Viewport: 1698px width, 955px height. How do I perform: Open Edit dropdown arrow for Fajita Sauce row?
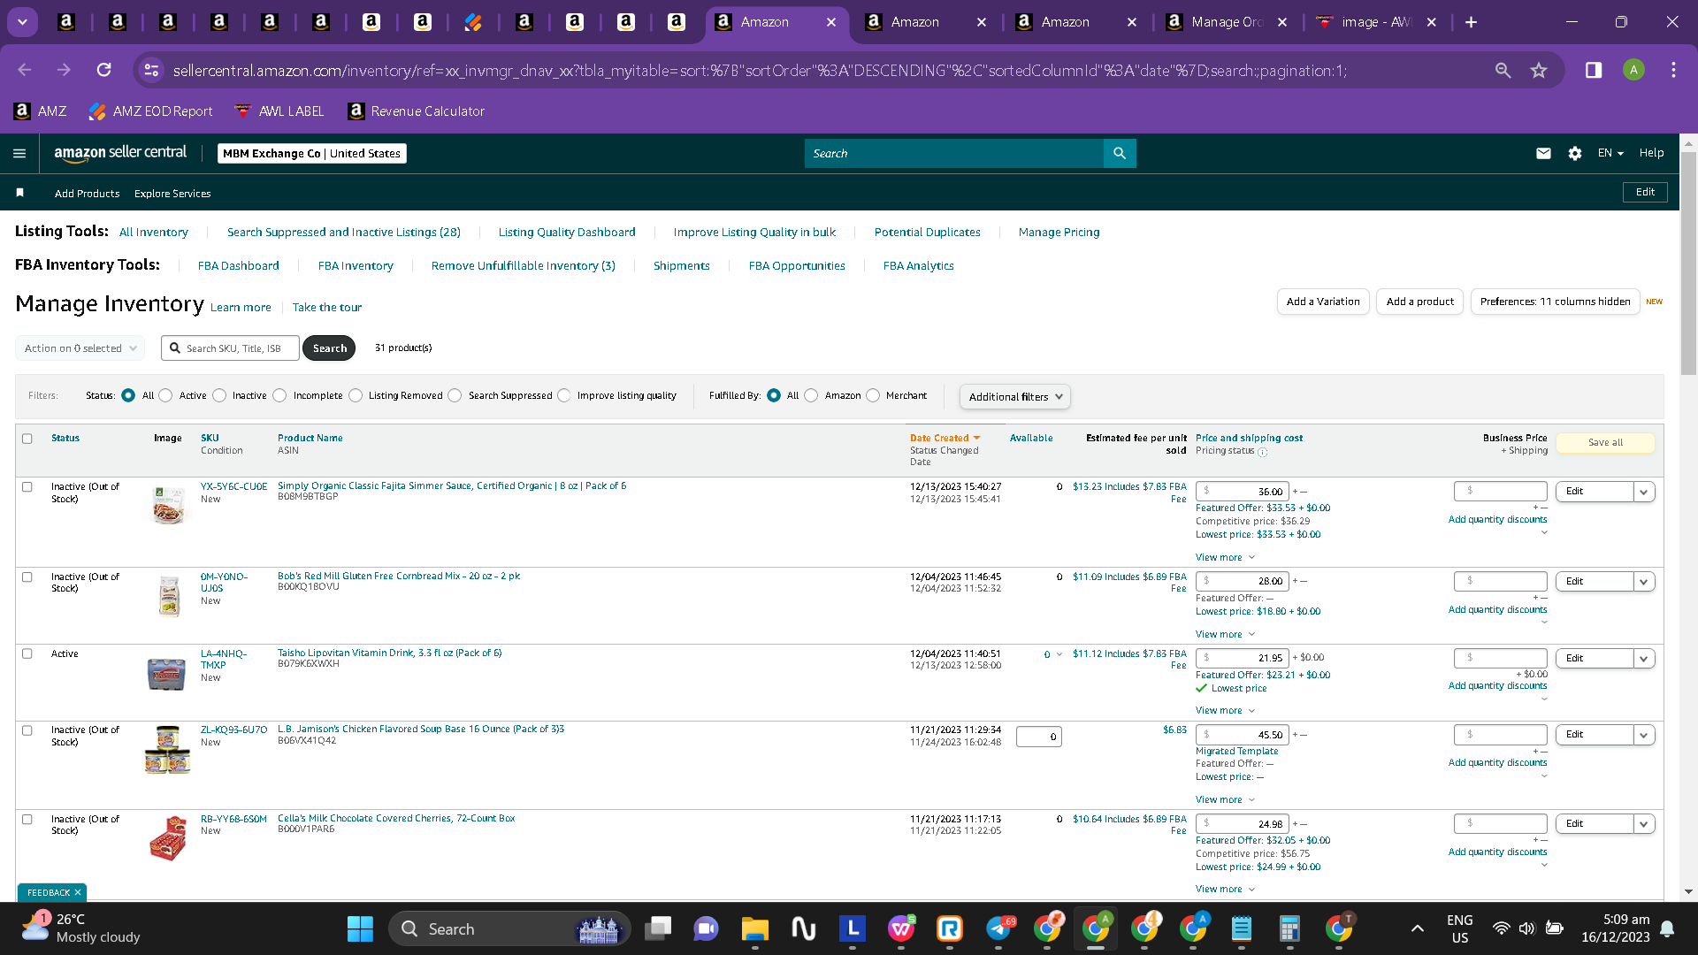tap(1644, 492)
